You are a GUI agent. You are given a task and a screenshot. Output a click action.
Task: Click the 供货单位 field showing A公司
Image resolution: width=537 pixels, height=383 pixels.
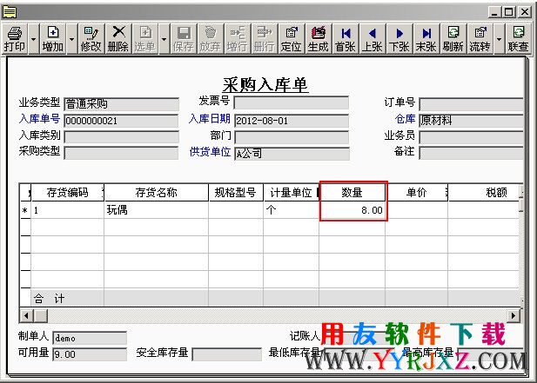click(292, 154)
